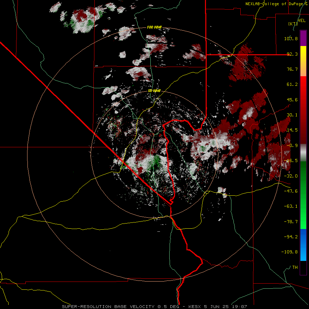Pick the dark TH segment at the scale bottom
The image size is (309, 309).
click(303, 268)
